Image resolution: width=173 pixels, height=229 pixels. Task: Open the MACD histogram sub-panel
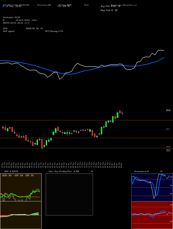click(21, 215)
